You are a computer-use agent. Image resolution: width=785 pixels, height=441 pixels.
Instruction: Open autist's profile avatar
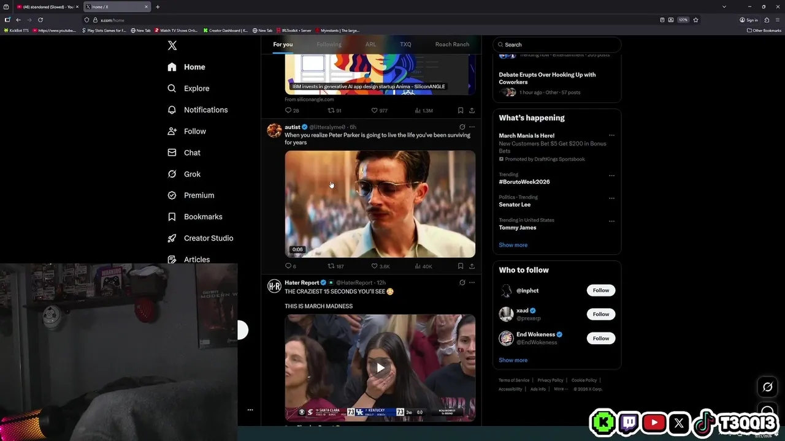(274, 130)
